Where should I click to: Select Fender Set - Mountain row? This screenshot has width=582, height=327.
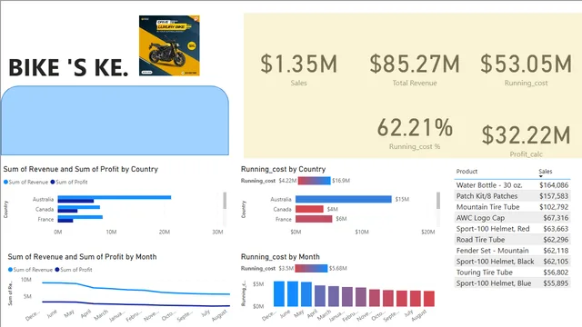click(x=512, y=251)
